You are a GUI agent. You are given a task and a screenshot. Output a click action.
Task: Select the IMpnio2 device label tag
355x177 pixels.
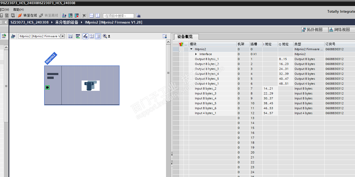51,58
